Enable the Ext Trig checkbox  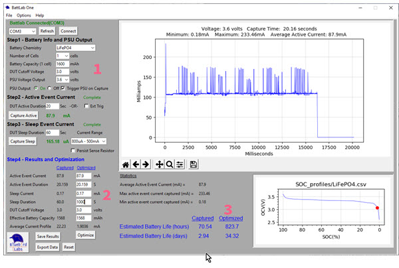click(x=86, y=106)
